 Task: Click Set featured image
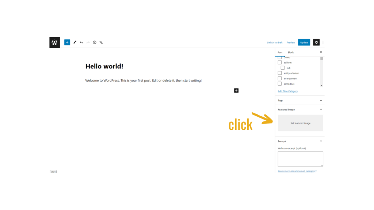pos(301,123)
